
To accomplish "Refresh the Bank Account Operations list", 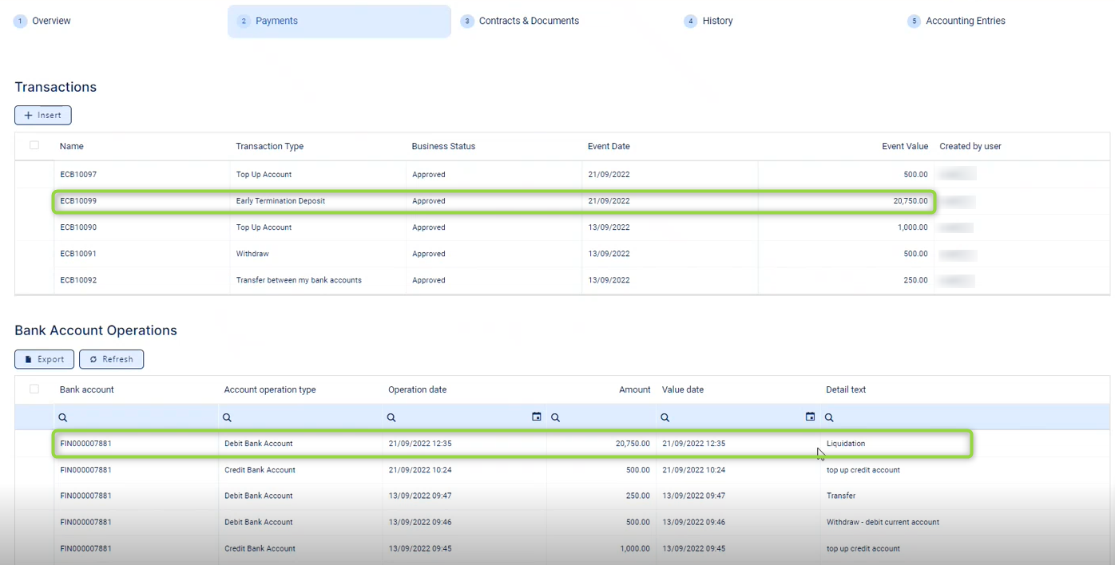I will 111,359.
